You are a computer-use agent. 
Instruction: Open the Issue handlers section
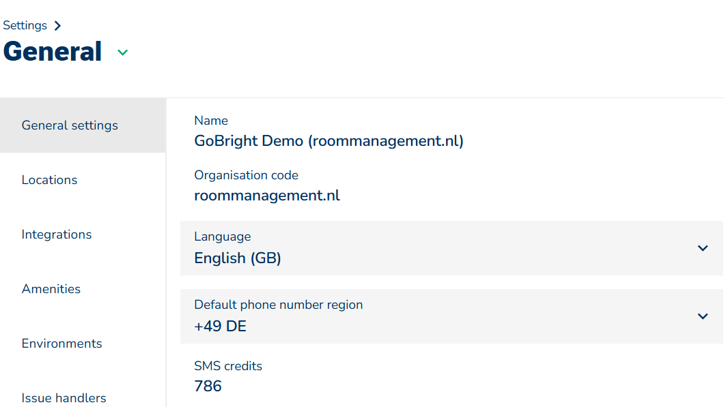pyautogui.click(x=64, y=397)
